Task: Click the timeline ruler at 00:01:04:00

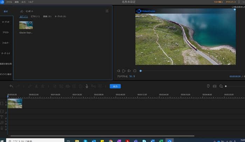Action: pos(55,95)
